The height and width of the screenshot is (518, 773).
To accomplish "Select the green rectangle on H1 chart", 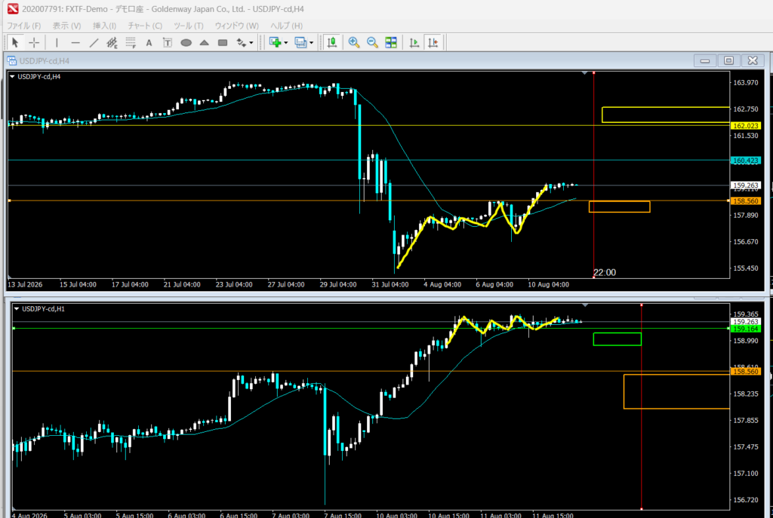I will click(x=617, y=339).
